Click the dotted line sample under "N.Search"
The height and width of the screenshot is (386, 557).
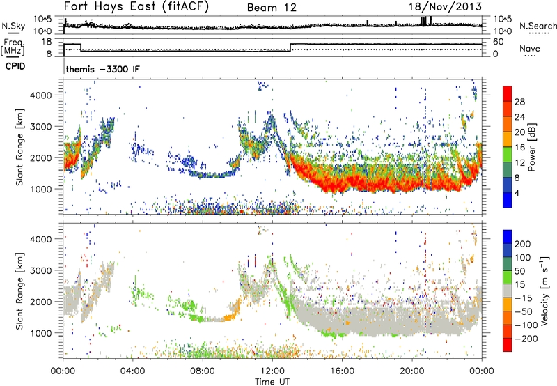539,33
